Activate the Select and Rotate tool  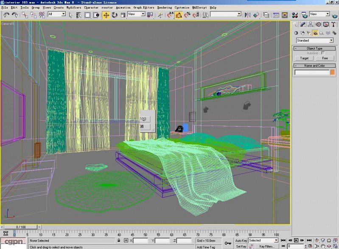pyautogui.click(x=115, y=15)
